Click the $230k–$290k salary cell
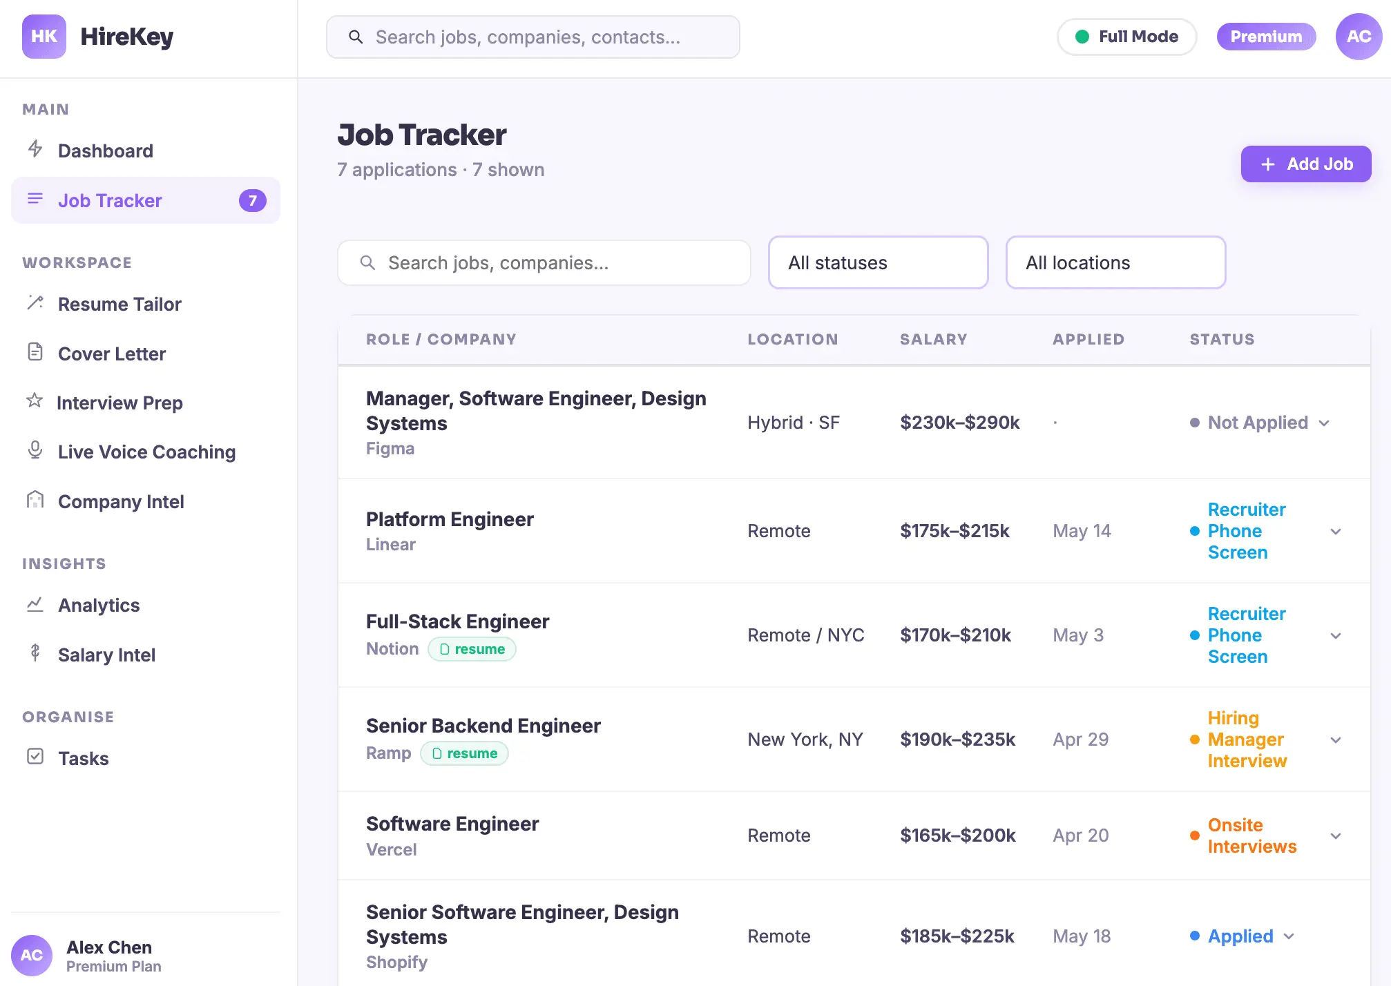 click(959, 423)
